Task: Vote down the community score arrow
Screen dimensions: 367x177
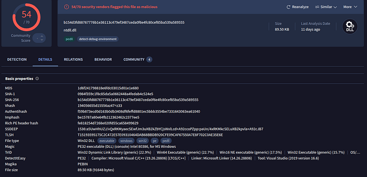Action: [x=42, y=40]
